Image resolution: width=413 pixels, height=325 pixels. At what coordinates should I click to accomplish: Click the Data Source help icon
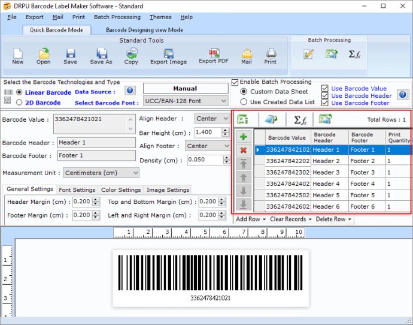pyautogui.click(x=130, y=91)
